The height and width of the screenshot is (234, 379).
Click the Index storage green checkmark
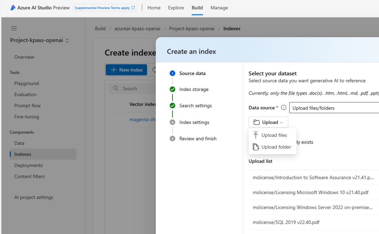172,89
